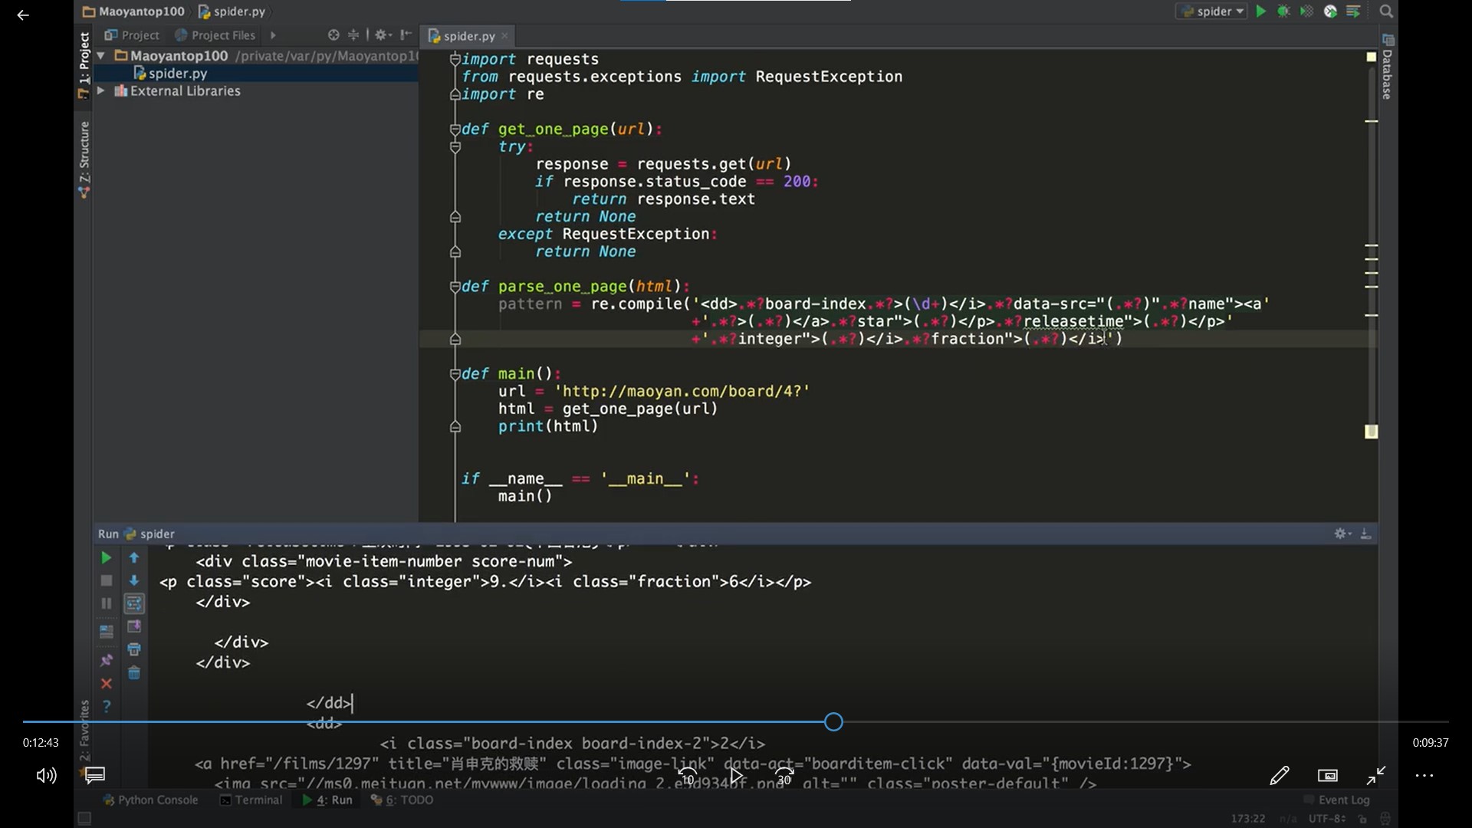Fold the get_one_page function in the gutter
The width and height of the screenshot is (1472, 828).
(x=455, y=130)
